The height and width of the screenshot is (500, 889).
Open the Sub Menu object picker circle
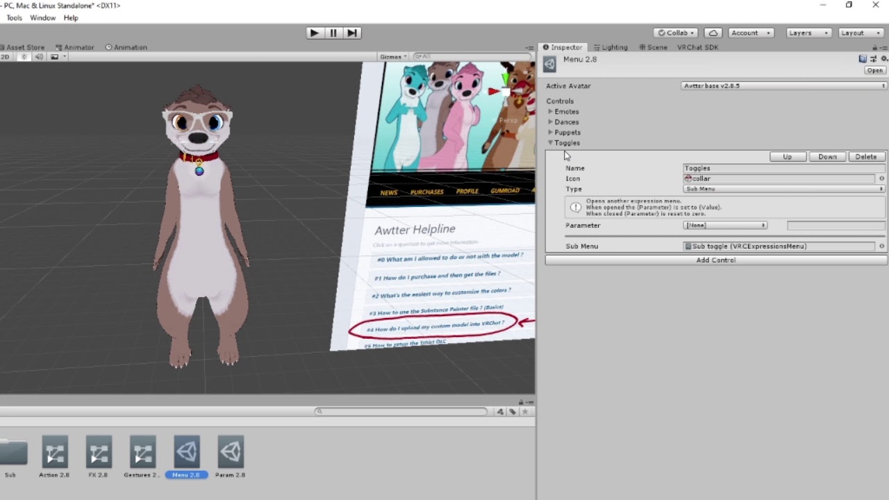click(882, 246)
